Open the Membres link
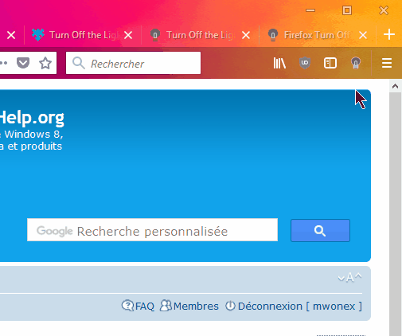This screenshot has width=402, height=336. (189, 306)
